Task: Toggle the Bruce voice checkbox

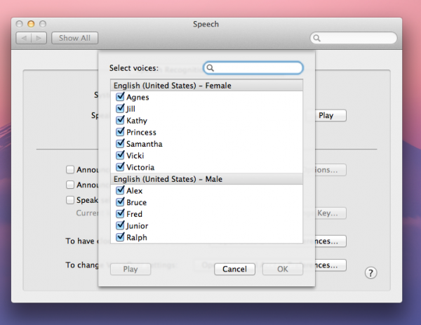Action: tap(120, 202)
